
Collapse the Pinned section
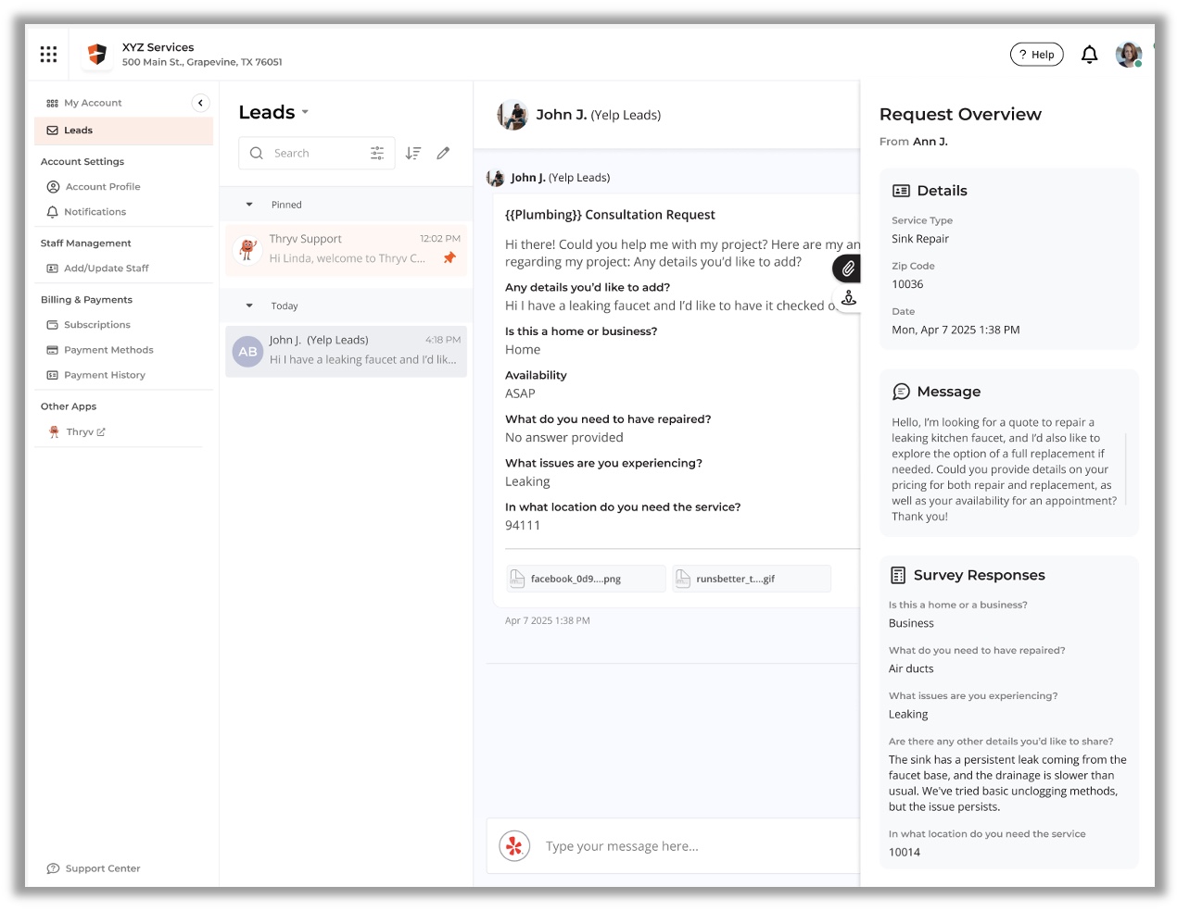pyautogui.click(x=249, y=205)
